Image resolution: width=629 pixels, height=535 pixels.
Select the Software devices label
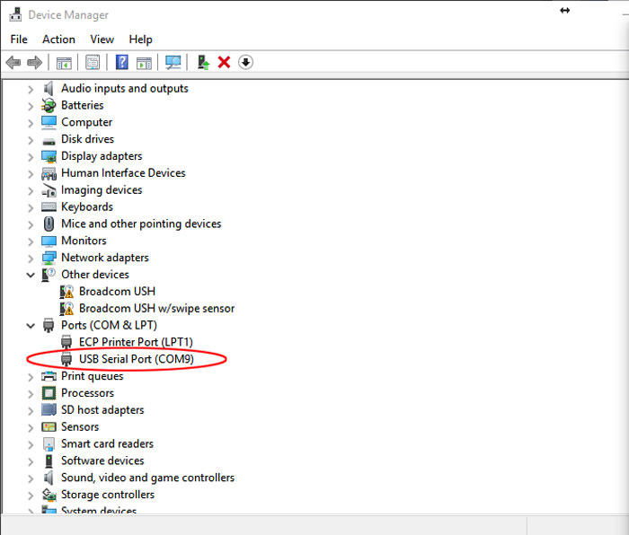tap(102, 460)
